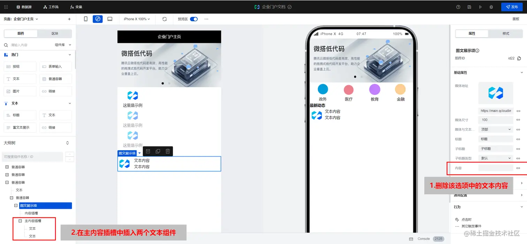Click the 点击时 event entry
This screenshot has height=244, width=527.
464,220
